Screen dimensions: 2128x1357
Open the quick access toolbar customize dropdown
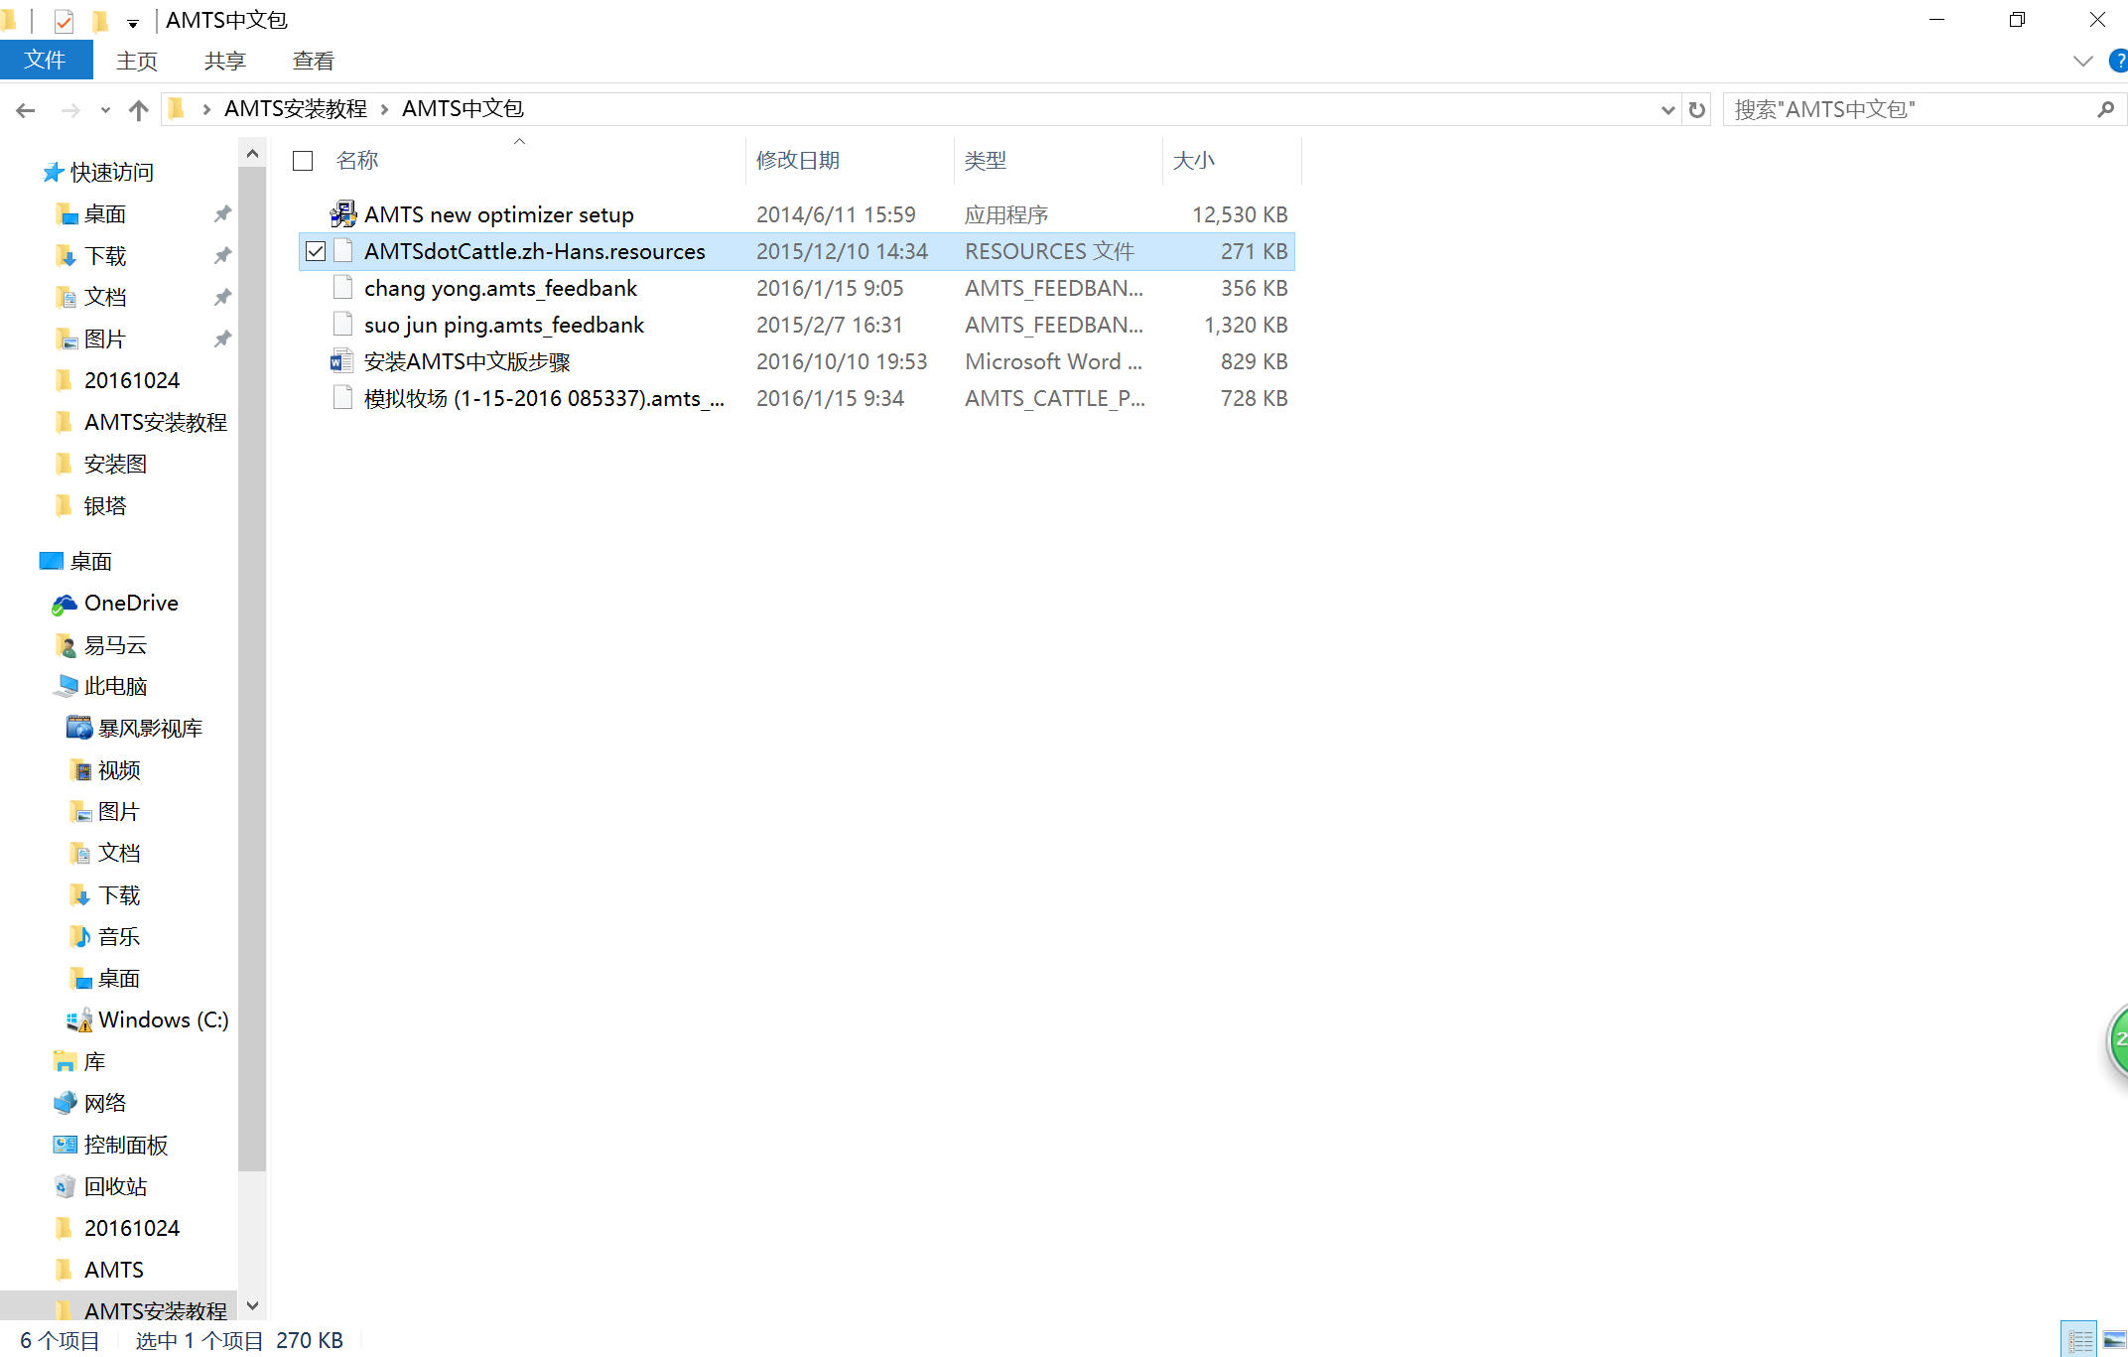coord(133,23)
